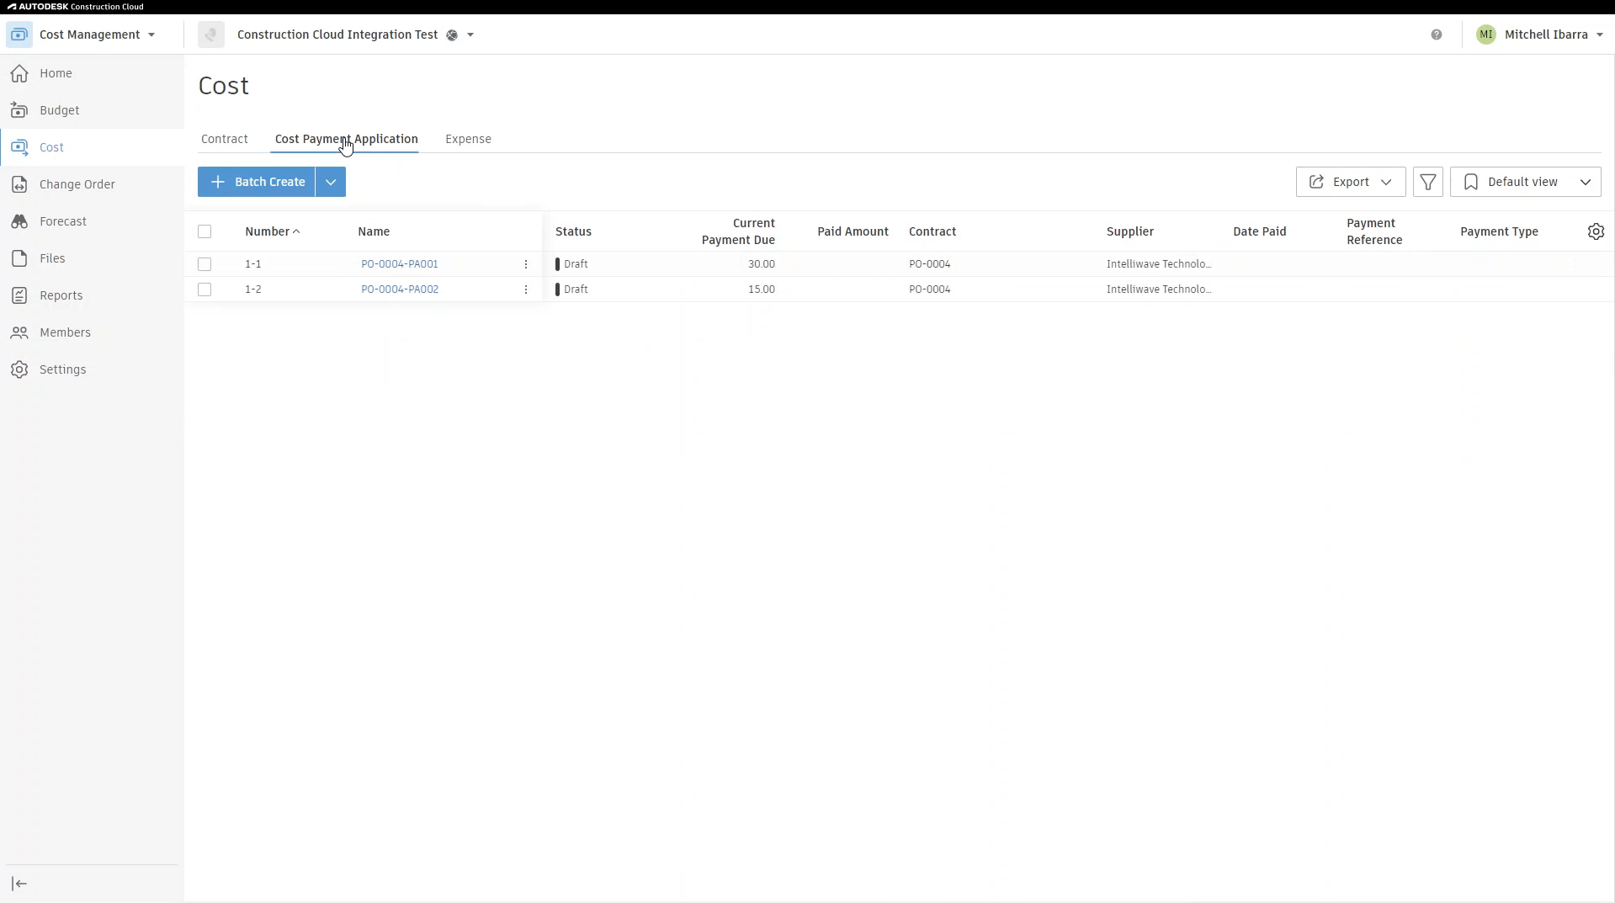Click the Date Paid column header

click(1260, 231)
